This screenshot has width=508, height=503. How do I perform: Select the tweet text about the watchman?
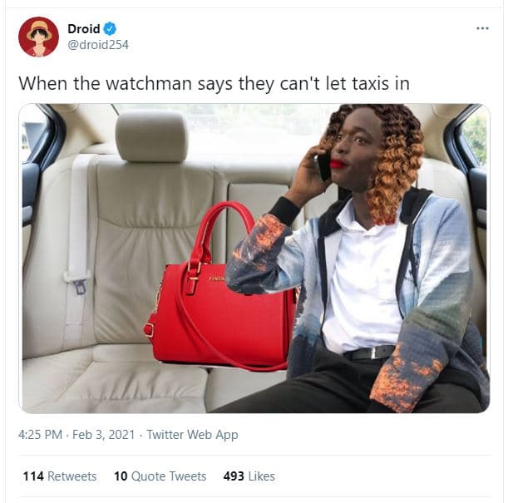coord(214,83)
